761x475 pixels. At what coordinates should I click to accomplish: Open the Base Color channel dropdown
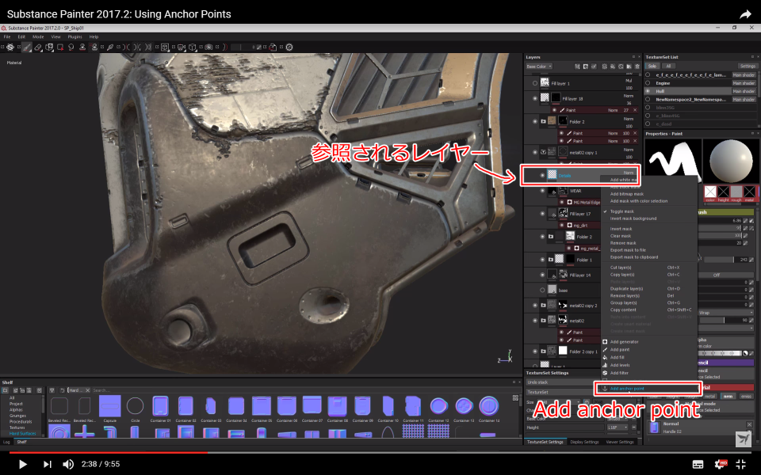[x=539, y=66]
